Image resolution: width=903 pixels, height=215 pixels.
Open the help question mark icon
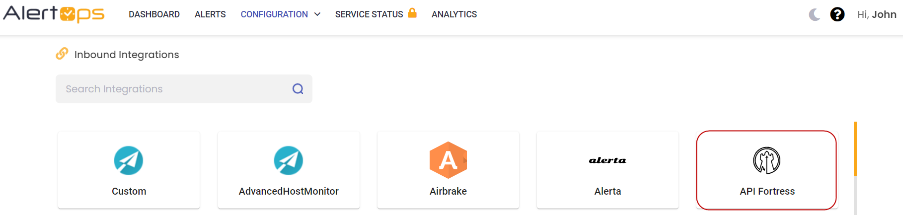tap(837, 14)
